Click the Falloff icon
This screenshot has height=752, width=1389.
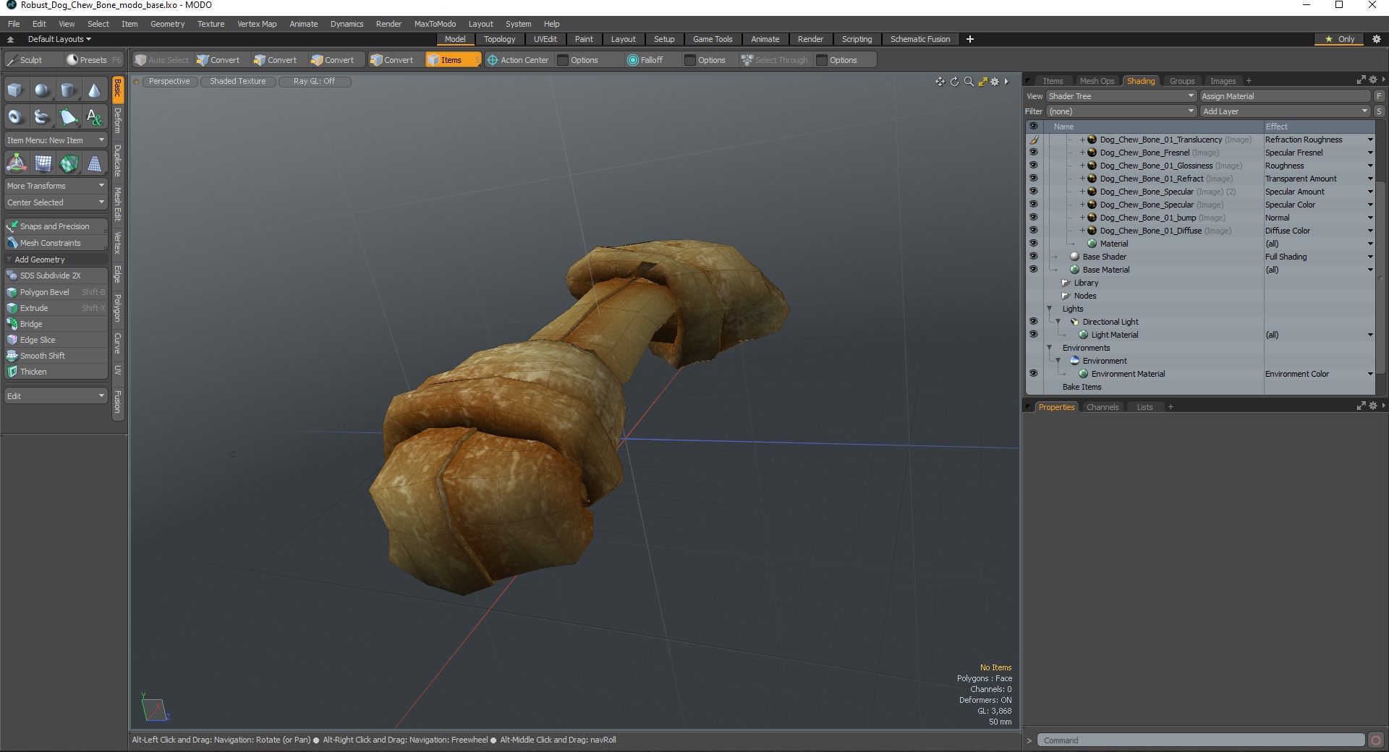point(633,60)
